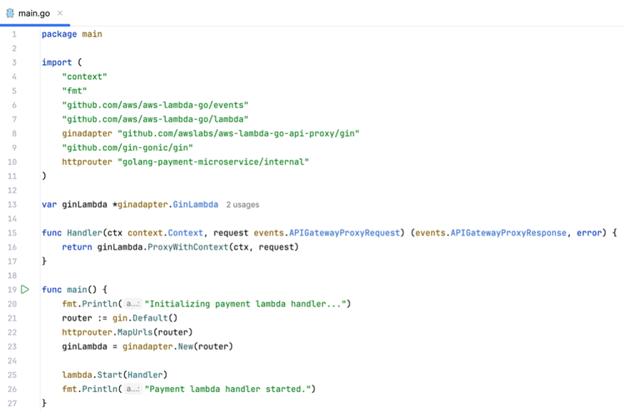The image size is (625, 412).
Task: Click the ProxyWithContext method call
Action: (x=187, y=247)
